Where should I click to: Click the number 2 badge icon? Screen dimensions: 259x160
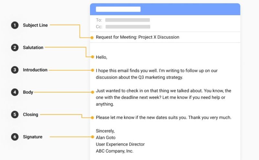coord(15,48)
